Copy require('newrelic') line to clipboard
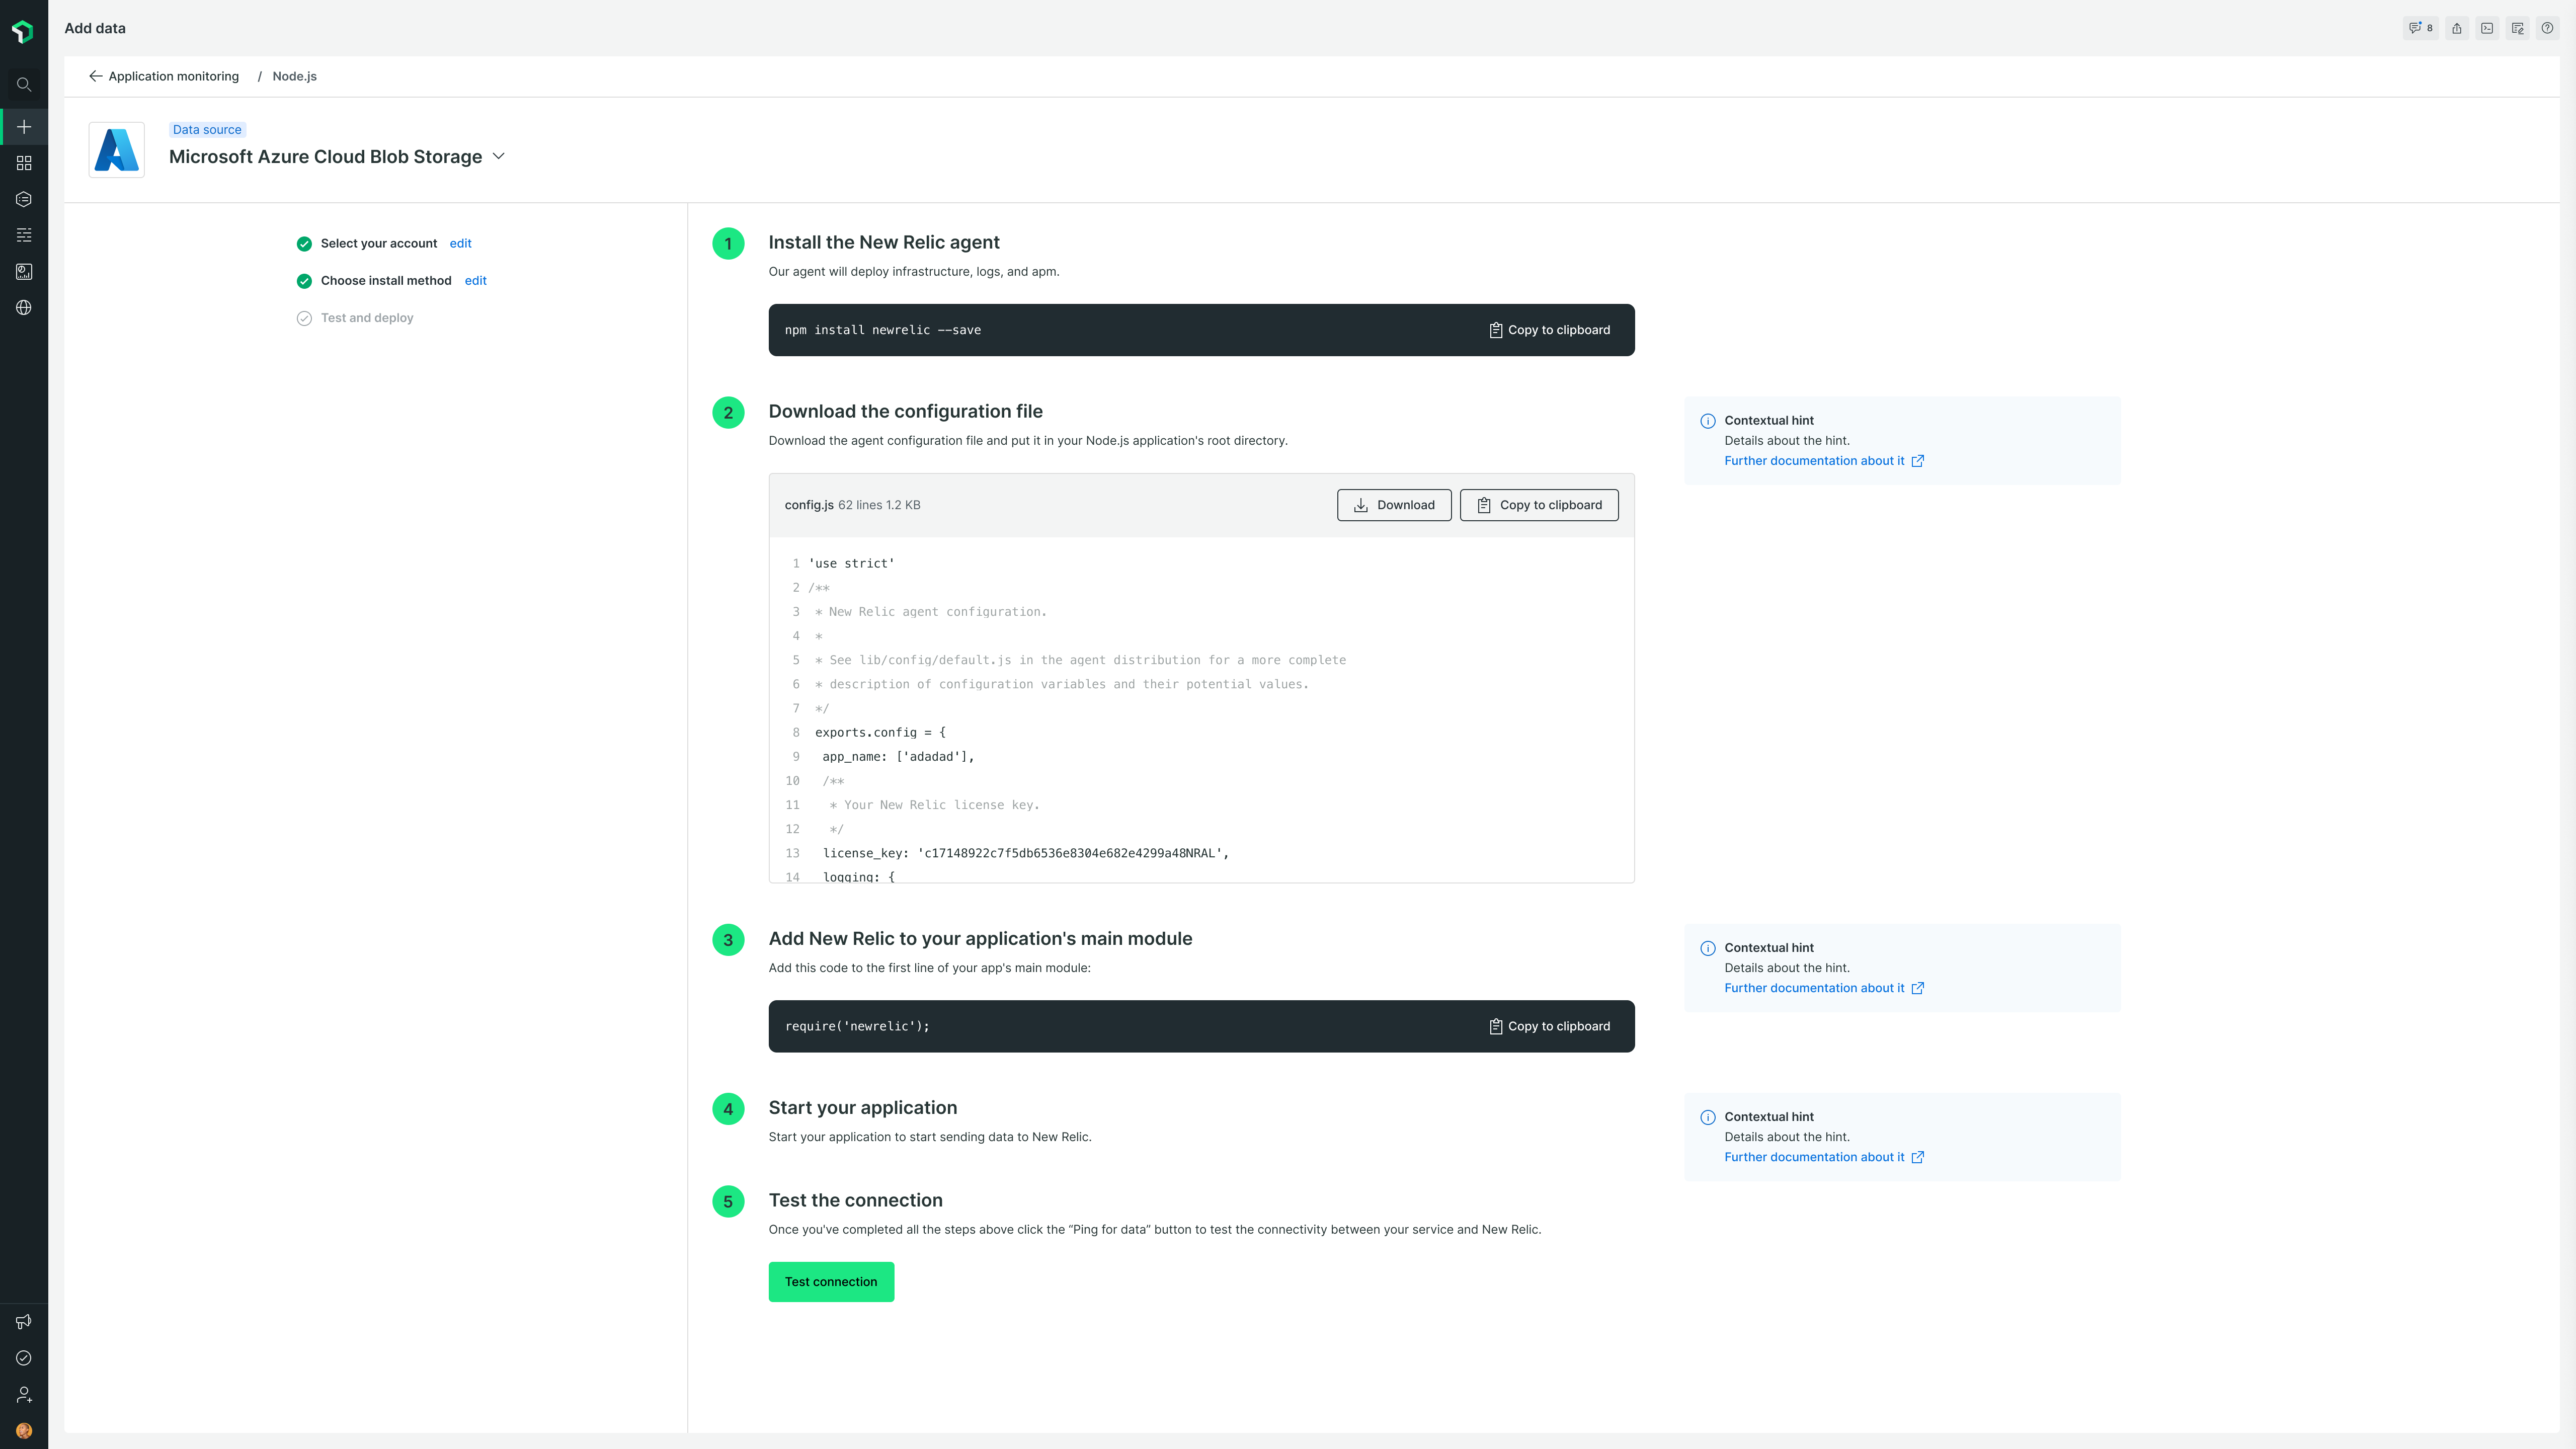Image resolution: width=2576 pixels, height=1449 pixels. pos(1549,1026)
